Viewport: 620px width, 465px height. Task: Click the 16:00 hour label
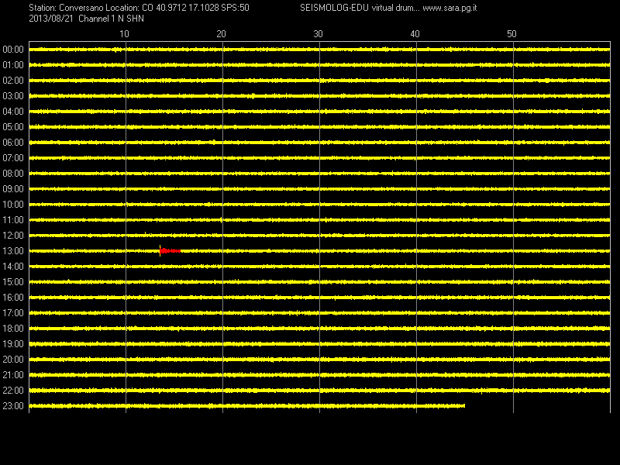(13, 298)
